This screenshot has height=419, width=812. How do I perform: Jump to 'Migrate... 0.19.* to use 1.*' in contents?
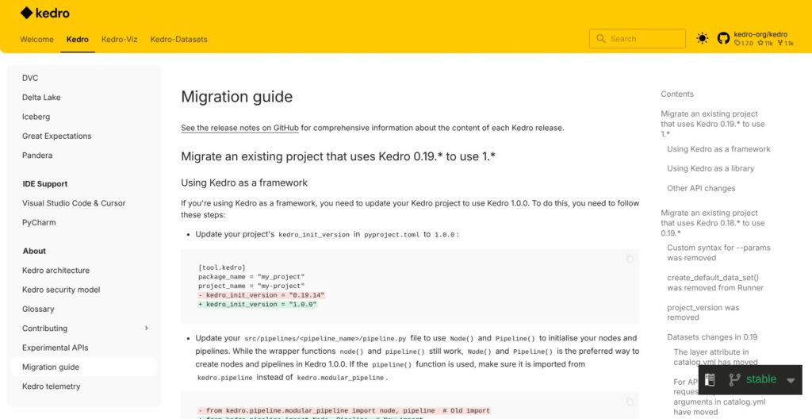coord(713,124)
